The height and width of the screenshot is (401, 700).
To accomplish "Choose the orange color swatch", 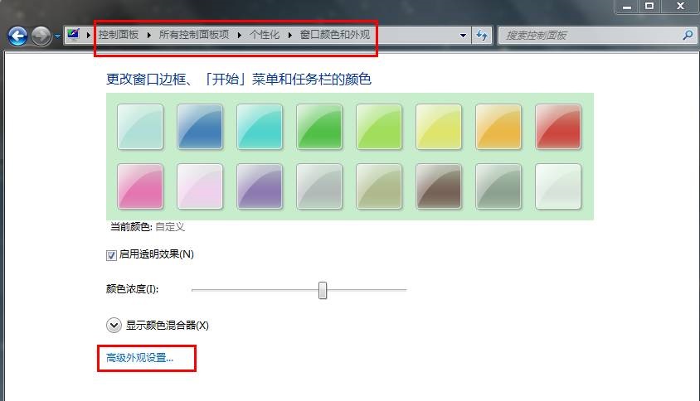I will coord(498,127).
